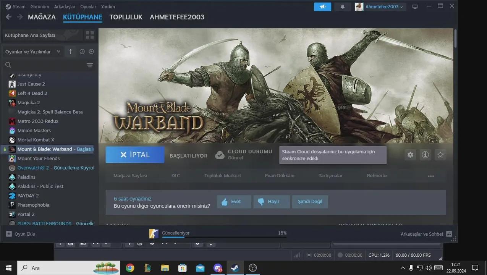Image resolution: width=487 pixels, height=275 pixels.
Task: Open the library advanced filter icon
Action: click(90, 65)
